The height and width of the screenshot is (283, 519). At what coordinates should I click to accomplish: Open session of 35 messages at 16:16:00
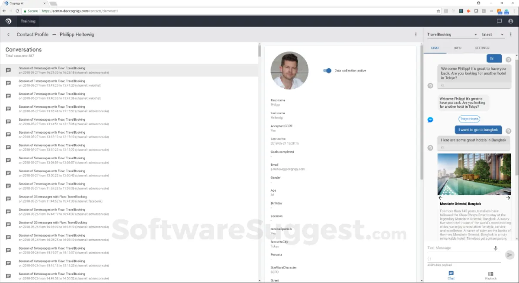click(x=129, y=225)
